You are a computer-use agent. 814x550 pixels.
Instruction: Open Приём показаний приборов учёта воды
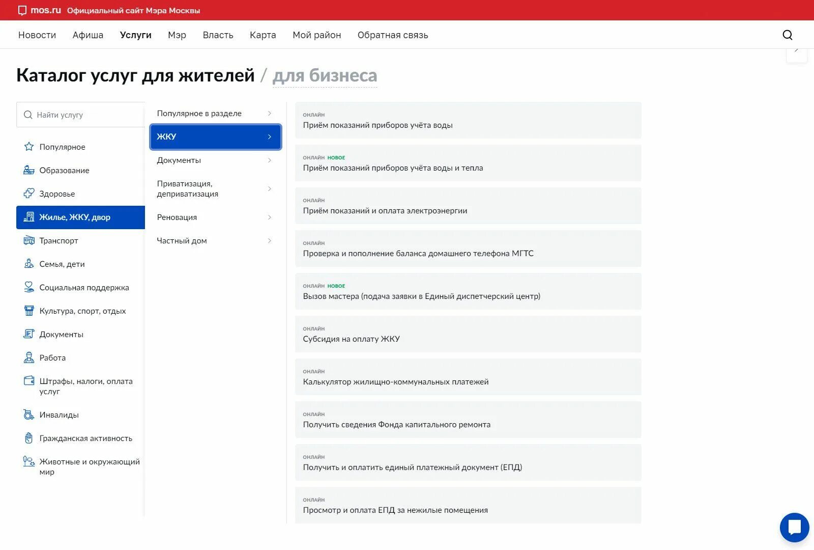[x=468, y=120]
